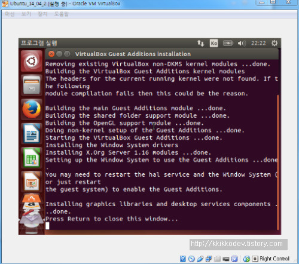The image size is (299, 264).
Task: Click the 'Building the main Guest Additions module' line
Action: point(136,108)
